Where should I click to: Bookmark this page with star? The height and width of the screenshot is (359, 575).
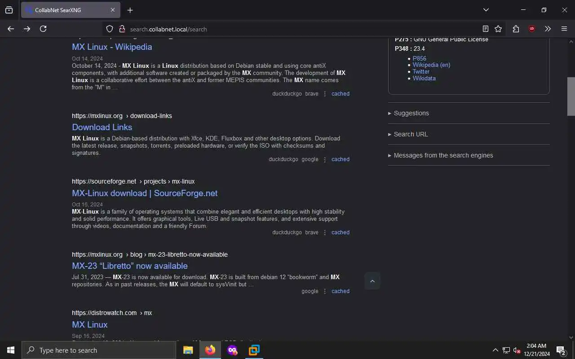coord(498,29)
